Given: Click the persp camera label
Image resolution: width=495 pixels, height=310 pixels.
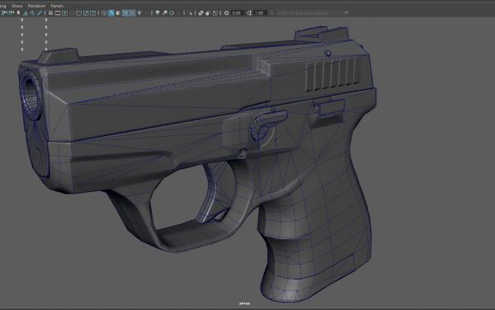Looking at the screenshot, I should pyautogui.click(x=244, y=303).
